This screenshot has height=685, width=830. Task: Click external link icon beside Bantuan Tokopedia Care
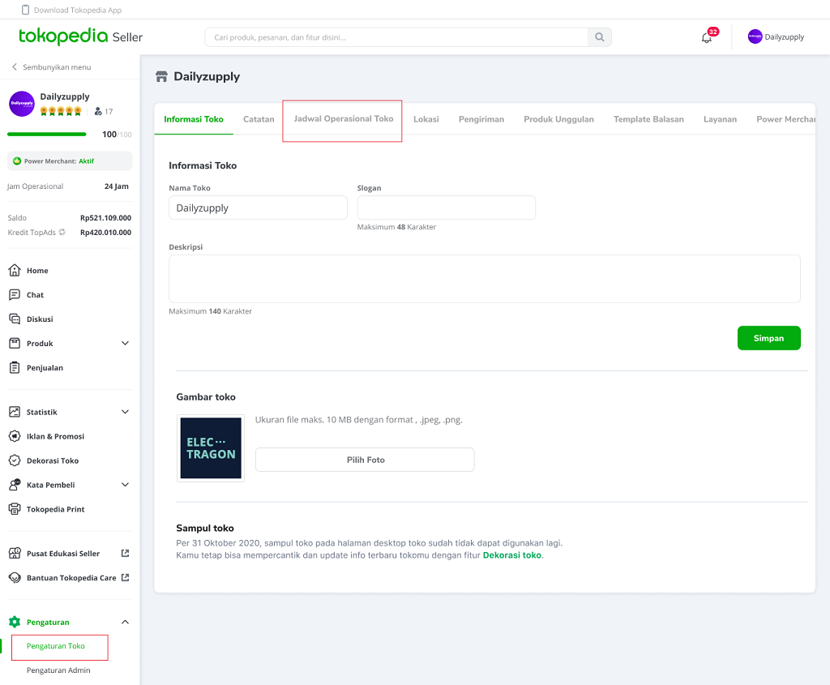click(125, 577)
